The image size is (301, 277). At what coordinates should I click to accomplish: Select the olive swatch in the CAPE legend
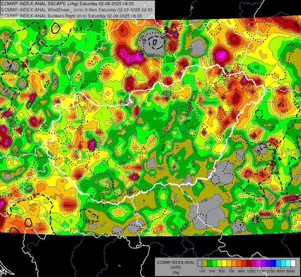click(x=205, y=263)
